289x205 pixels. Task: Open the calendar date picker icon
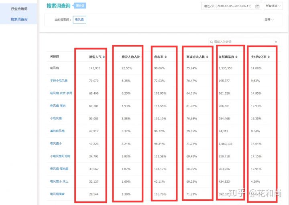coord(257,6)
